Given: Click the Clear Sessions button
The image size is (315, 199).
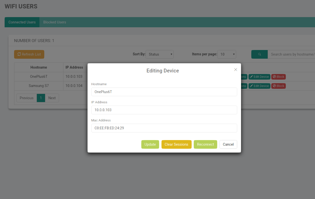Looking at the screenshot, I should pyautogui.click(x=176, y=144).
